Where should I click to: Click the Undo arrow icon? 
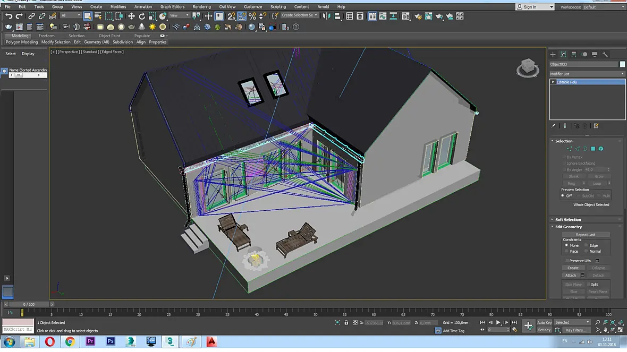[9, 16]
